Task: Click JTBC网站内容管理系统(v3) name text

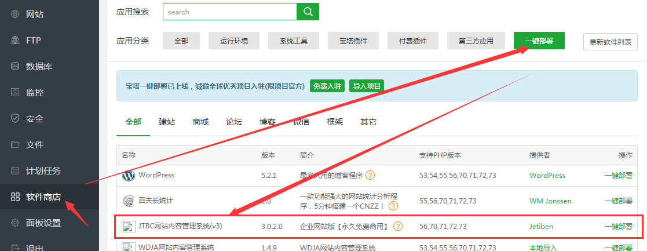Action: pyautogui.click(x=180, y=226)
